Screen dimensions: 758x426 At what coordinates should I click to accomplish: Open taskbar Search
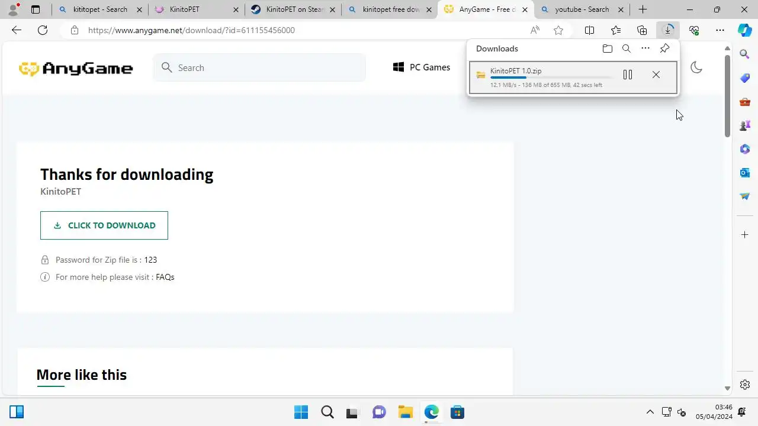327,412
